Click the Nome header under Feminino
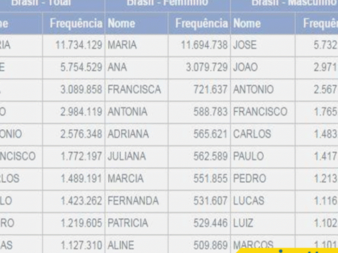The image size is (338, 253). point(136,23)
